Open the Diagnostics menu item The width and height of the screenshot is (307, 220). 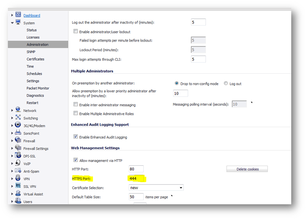(x=35, y=95)
